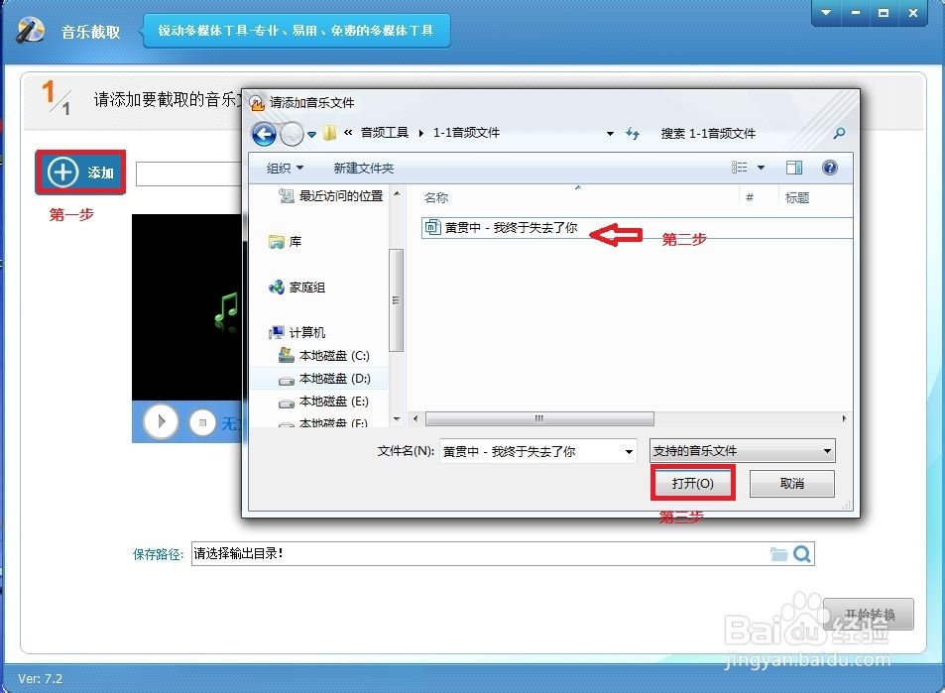The width and height of the screenshot is (945, 693).
Task: Open 本地磁盘 (C:) drive
Action: [x=324, y=356]
